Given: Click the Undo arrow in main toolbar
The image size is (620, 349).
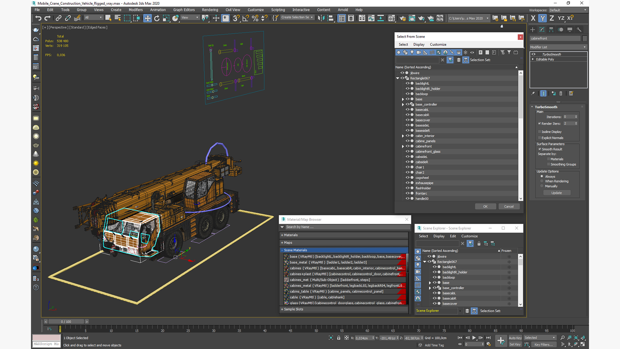Looking at the screenshot, I should [38, 18].
